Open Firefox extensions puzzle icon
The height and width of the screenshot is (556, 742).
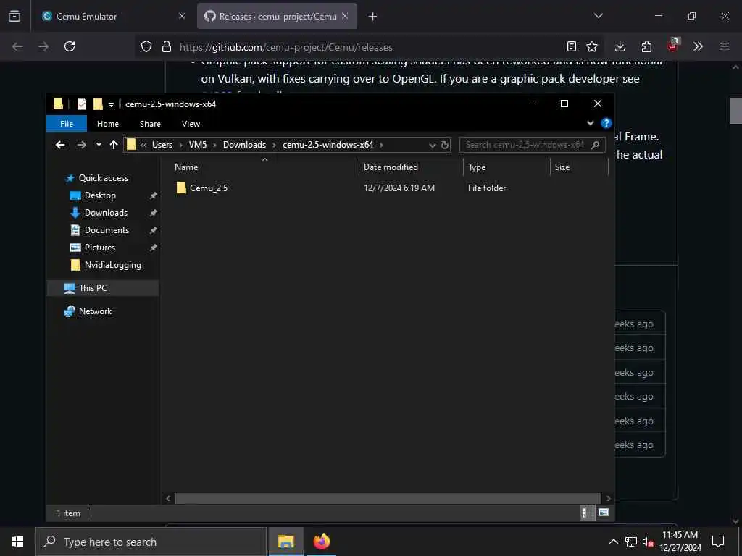[x=646, y=46]
